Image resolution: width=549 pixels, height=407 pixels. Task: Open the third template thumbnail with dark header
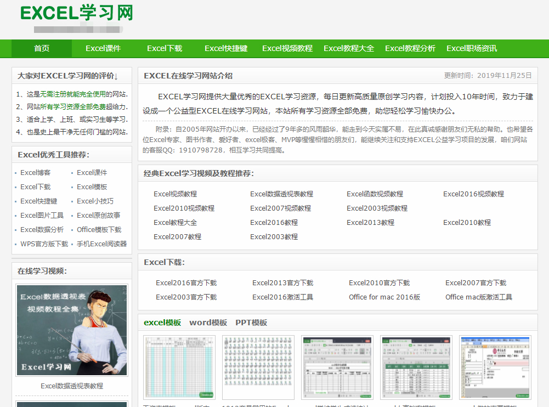coord(337,368)
